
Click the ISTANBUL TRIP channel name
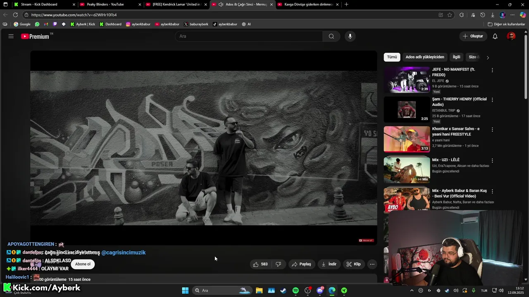(x=443, y=111)
